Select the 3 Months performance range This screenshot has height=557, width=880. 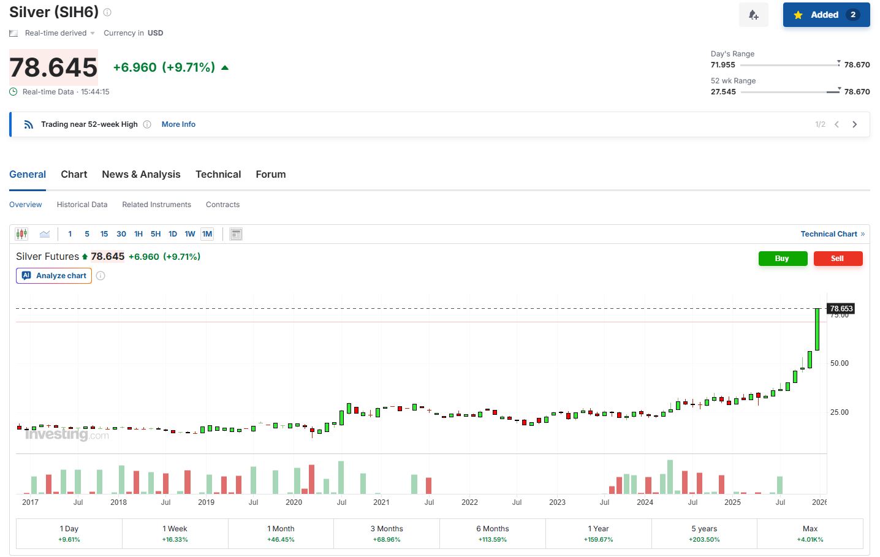click(x=387, y=534)
